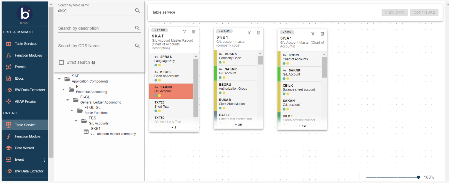Collapse the SAP Application Components tree node
449x183 pixels.
pos(59,79)
